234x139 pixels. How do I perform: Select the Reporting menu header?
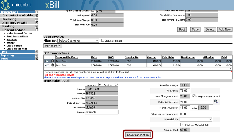click(x=18, y=55)
